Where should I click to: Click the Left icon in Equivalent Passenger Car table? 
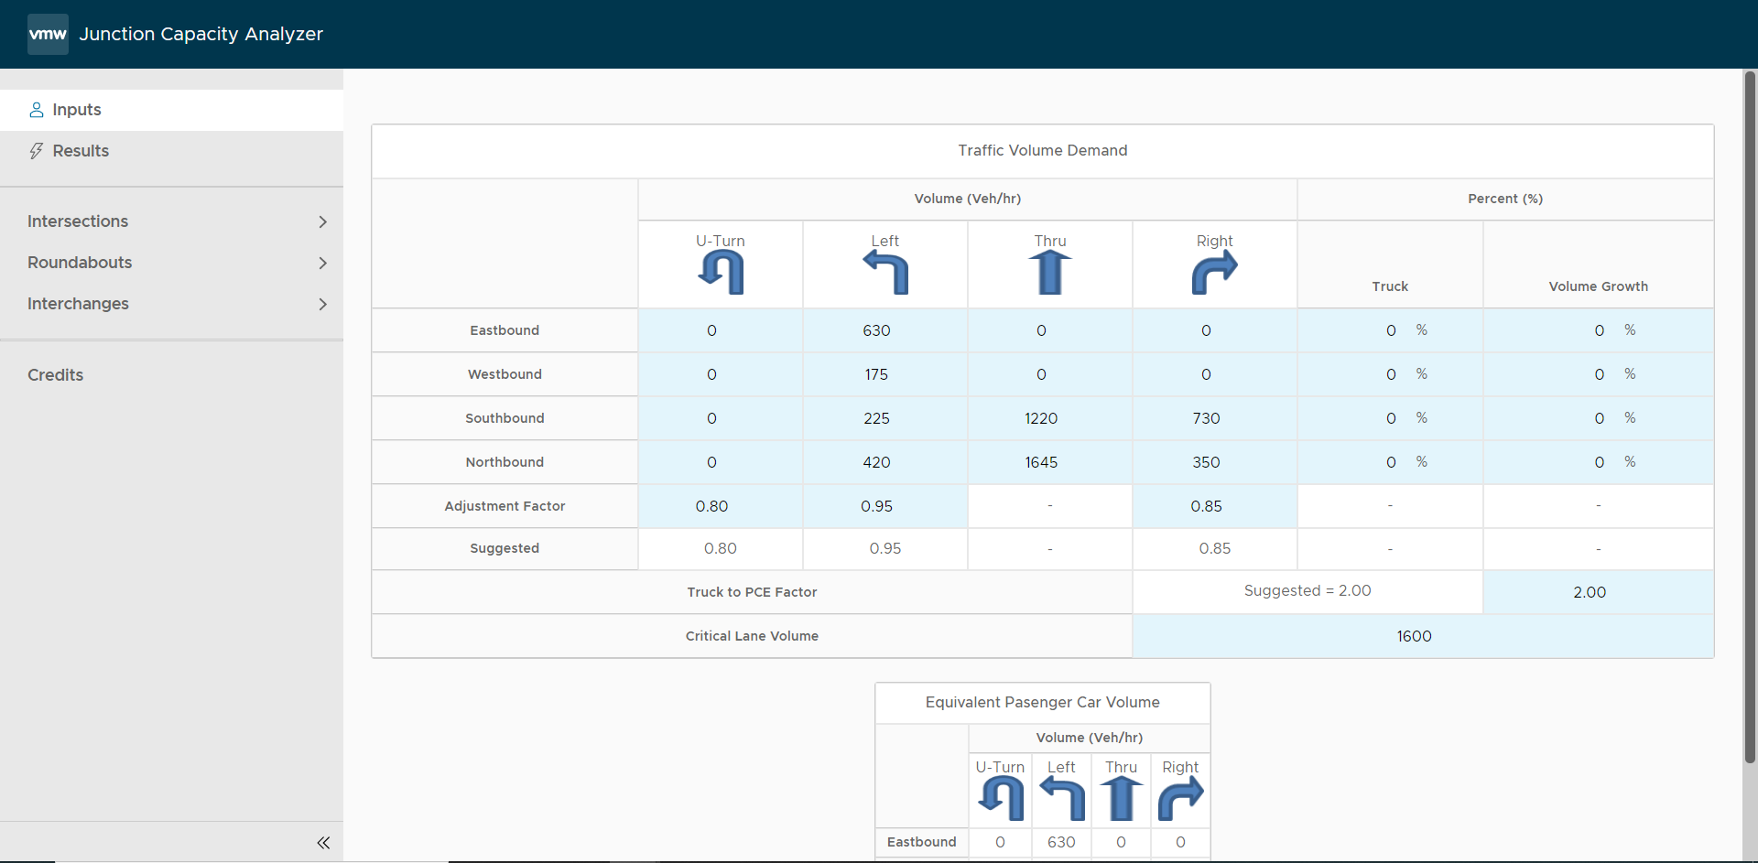pos(1062,798)
